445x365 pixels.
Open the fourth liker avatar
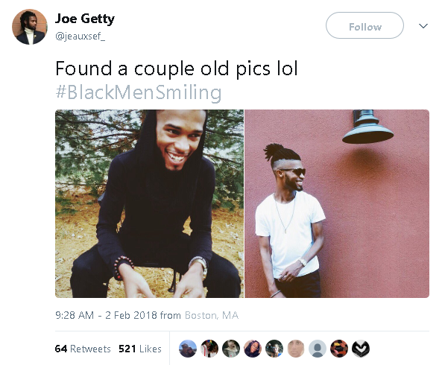click(x=253, y=349)
